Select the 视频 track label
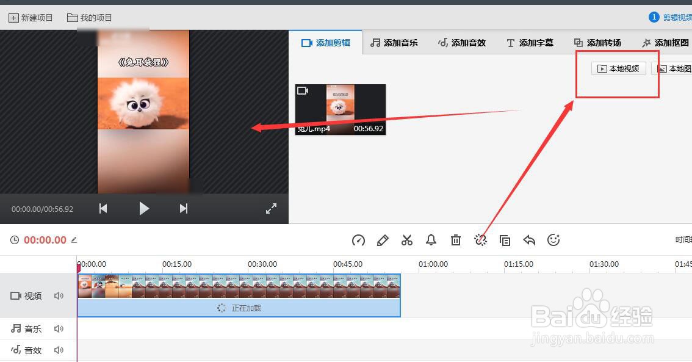The height and width of the screenshot is (362, 692). pos(26,296)
